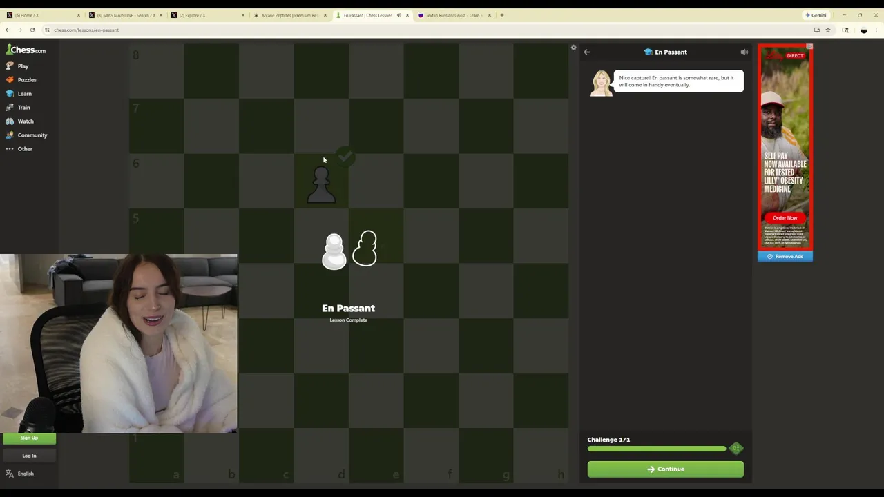Expand the Other menu
The height and width of the screenshot is (497, 884).
pyautogui.click(x=25, y=149)
